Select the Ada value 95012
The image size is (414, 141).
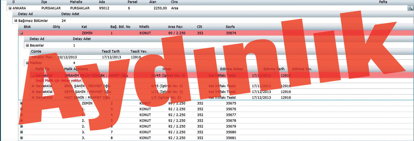(x=104, y=8)
